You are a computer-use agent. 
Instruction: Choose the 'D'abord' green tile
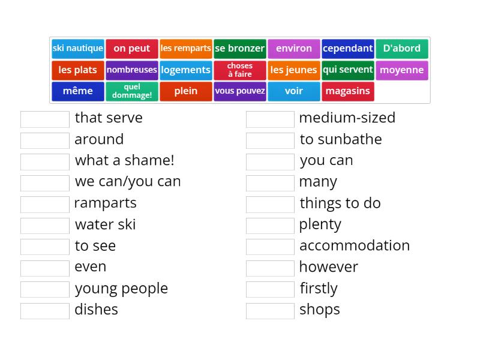[x=402, y=49]
